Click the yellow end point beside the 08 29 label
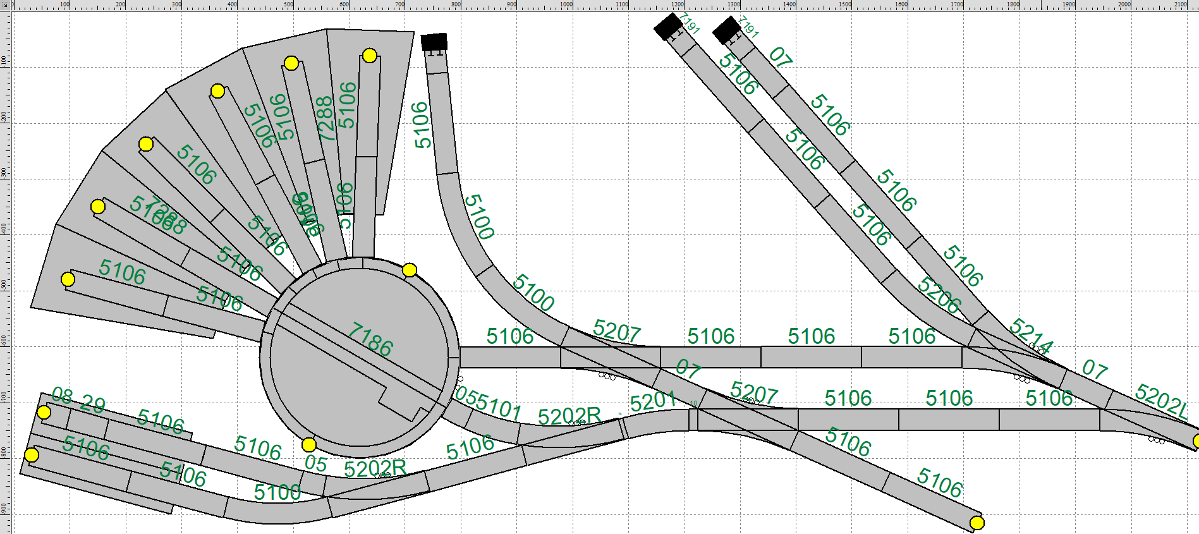 (44, 413)
